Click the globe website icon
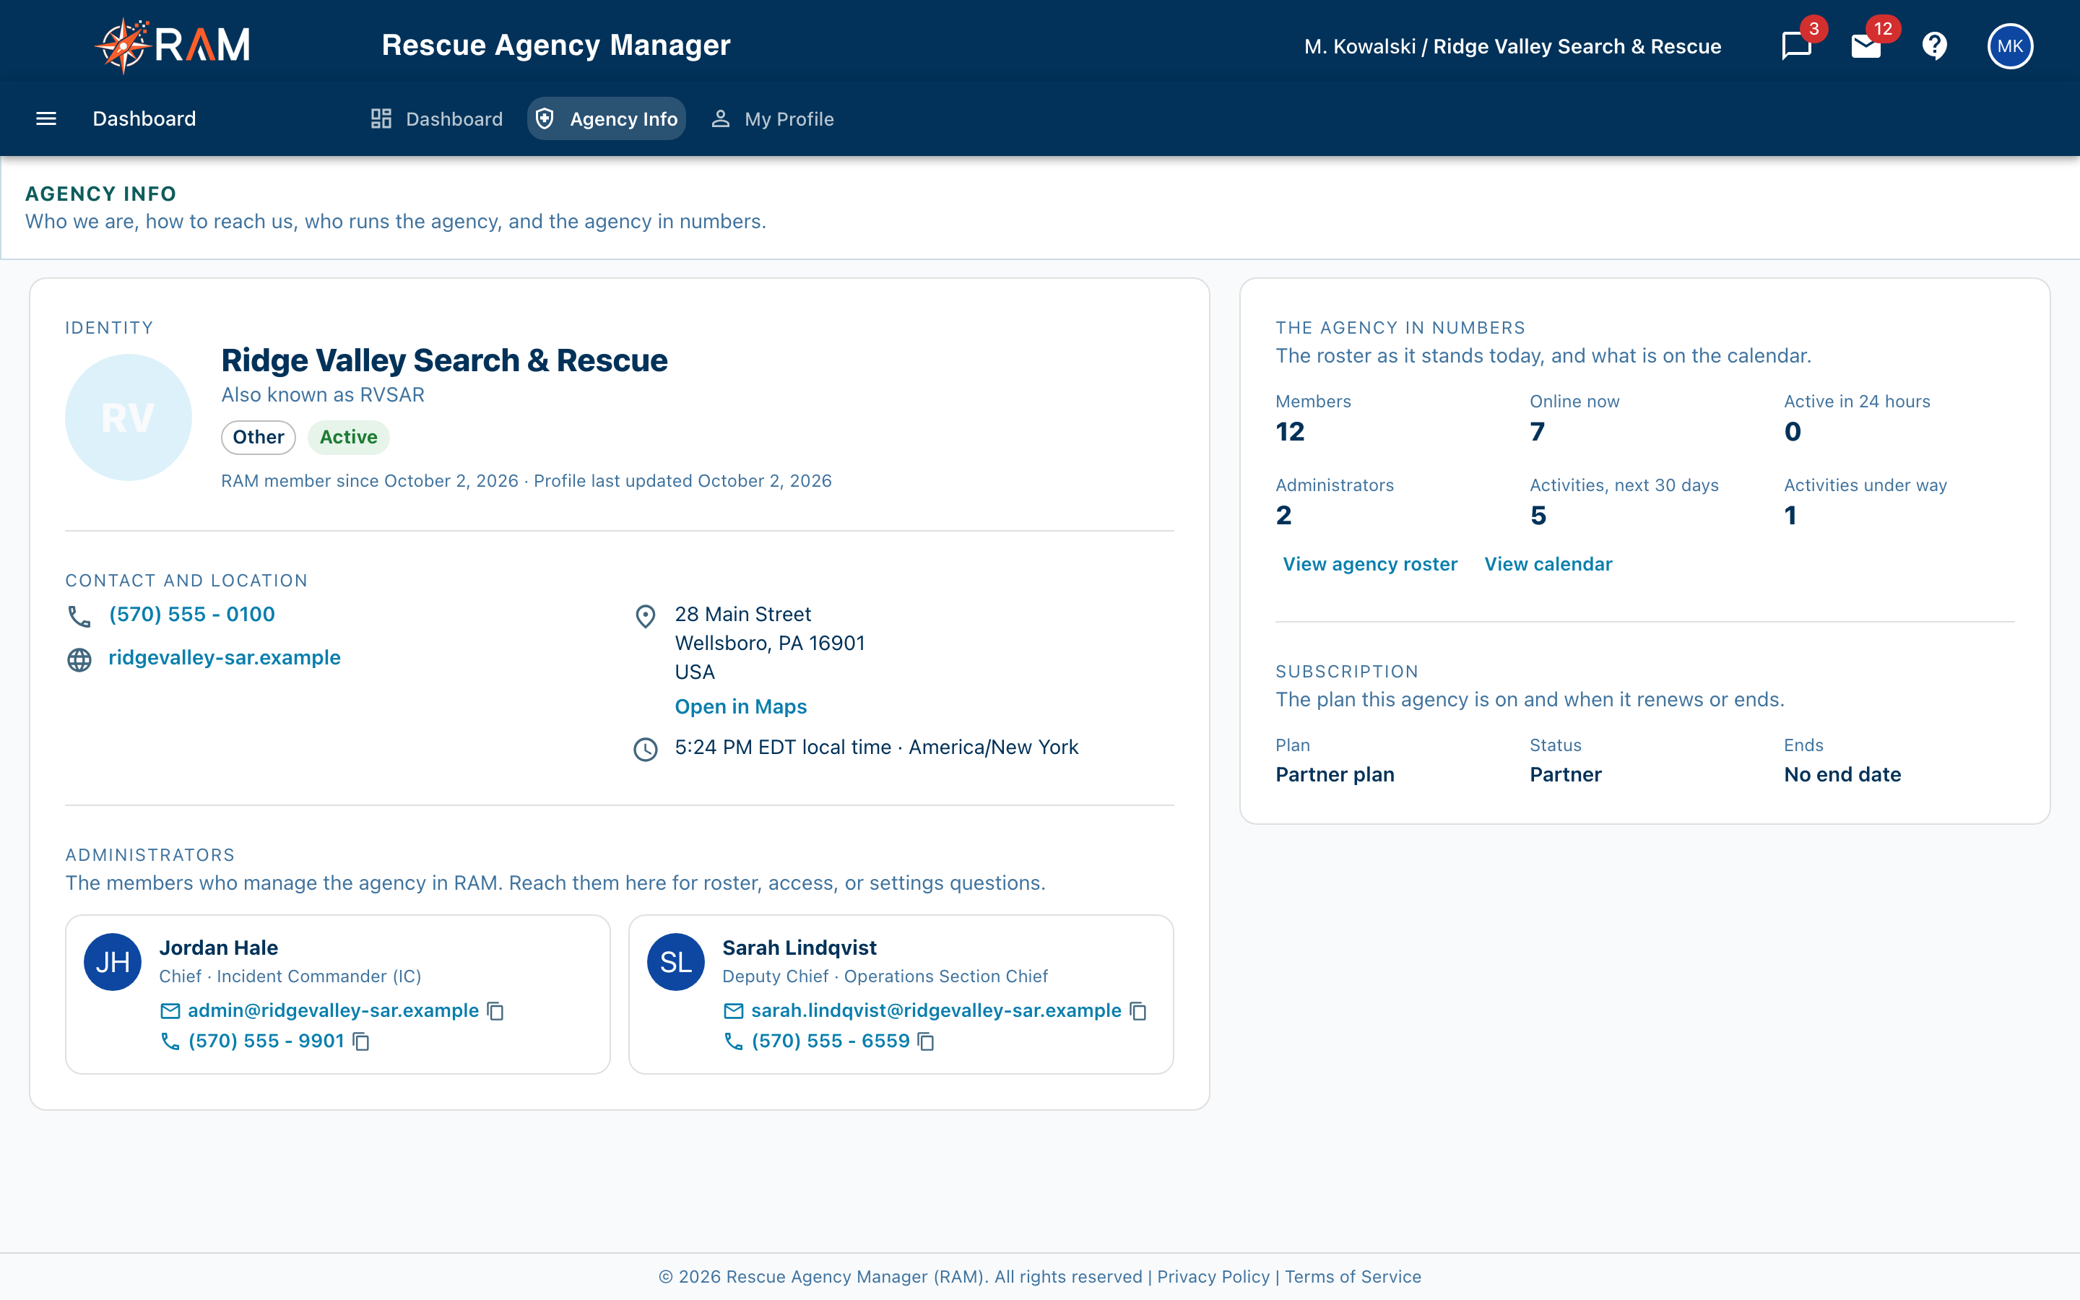This screenshot has width=2080, height=1300. (x=79, y=659)
